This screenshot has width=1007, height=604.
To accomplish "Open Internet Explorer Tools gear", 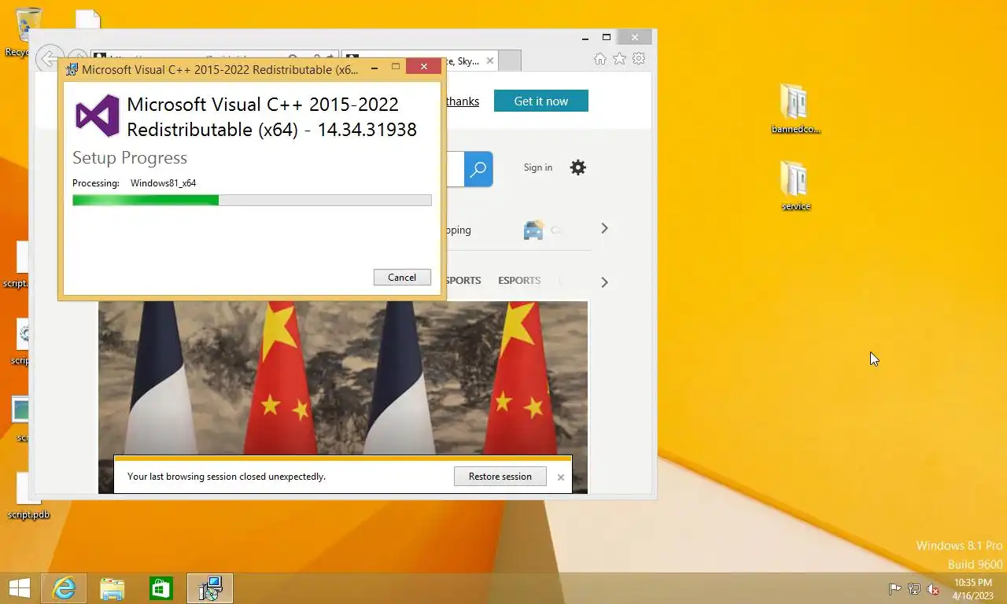I will pos(639,59).
